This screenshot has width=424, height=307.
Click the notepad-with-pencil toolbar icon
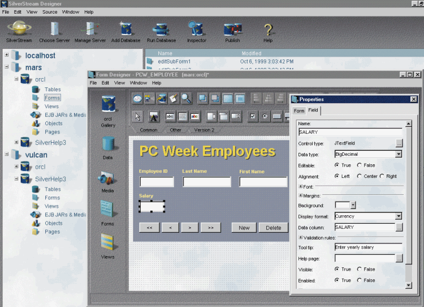click(x=174, y=99)
